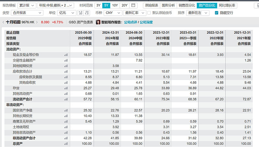
Task: Switch to the 同比增长率 tab
Action: coord(227,6)
